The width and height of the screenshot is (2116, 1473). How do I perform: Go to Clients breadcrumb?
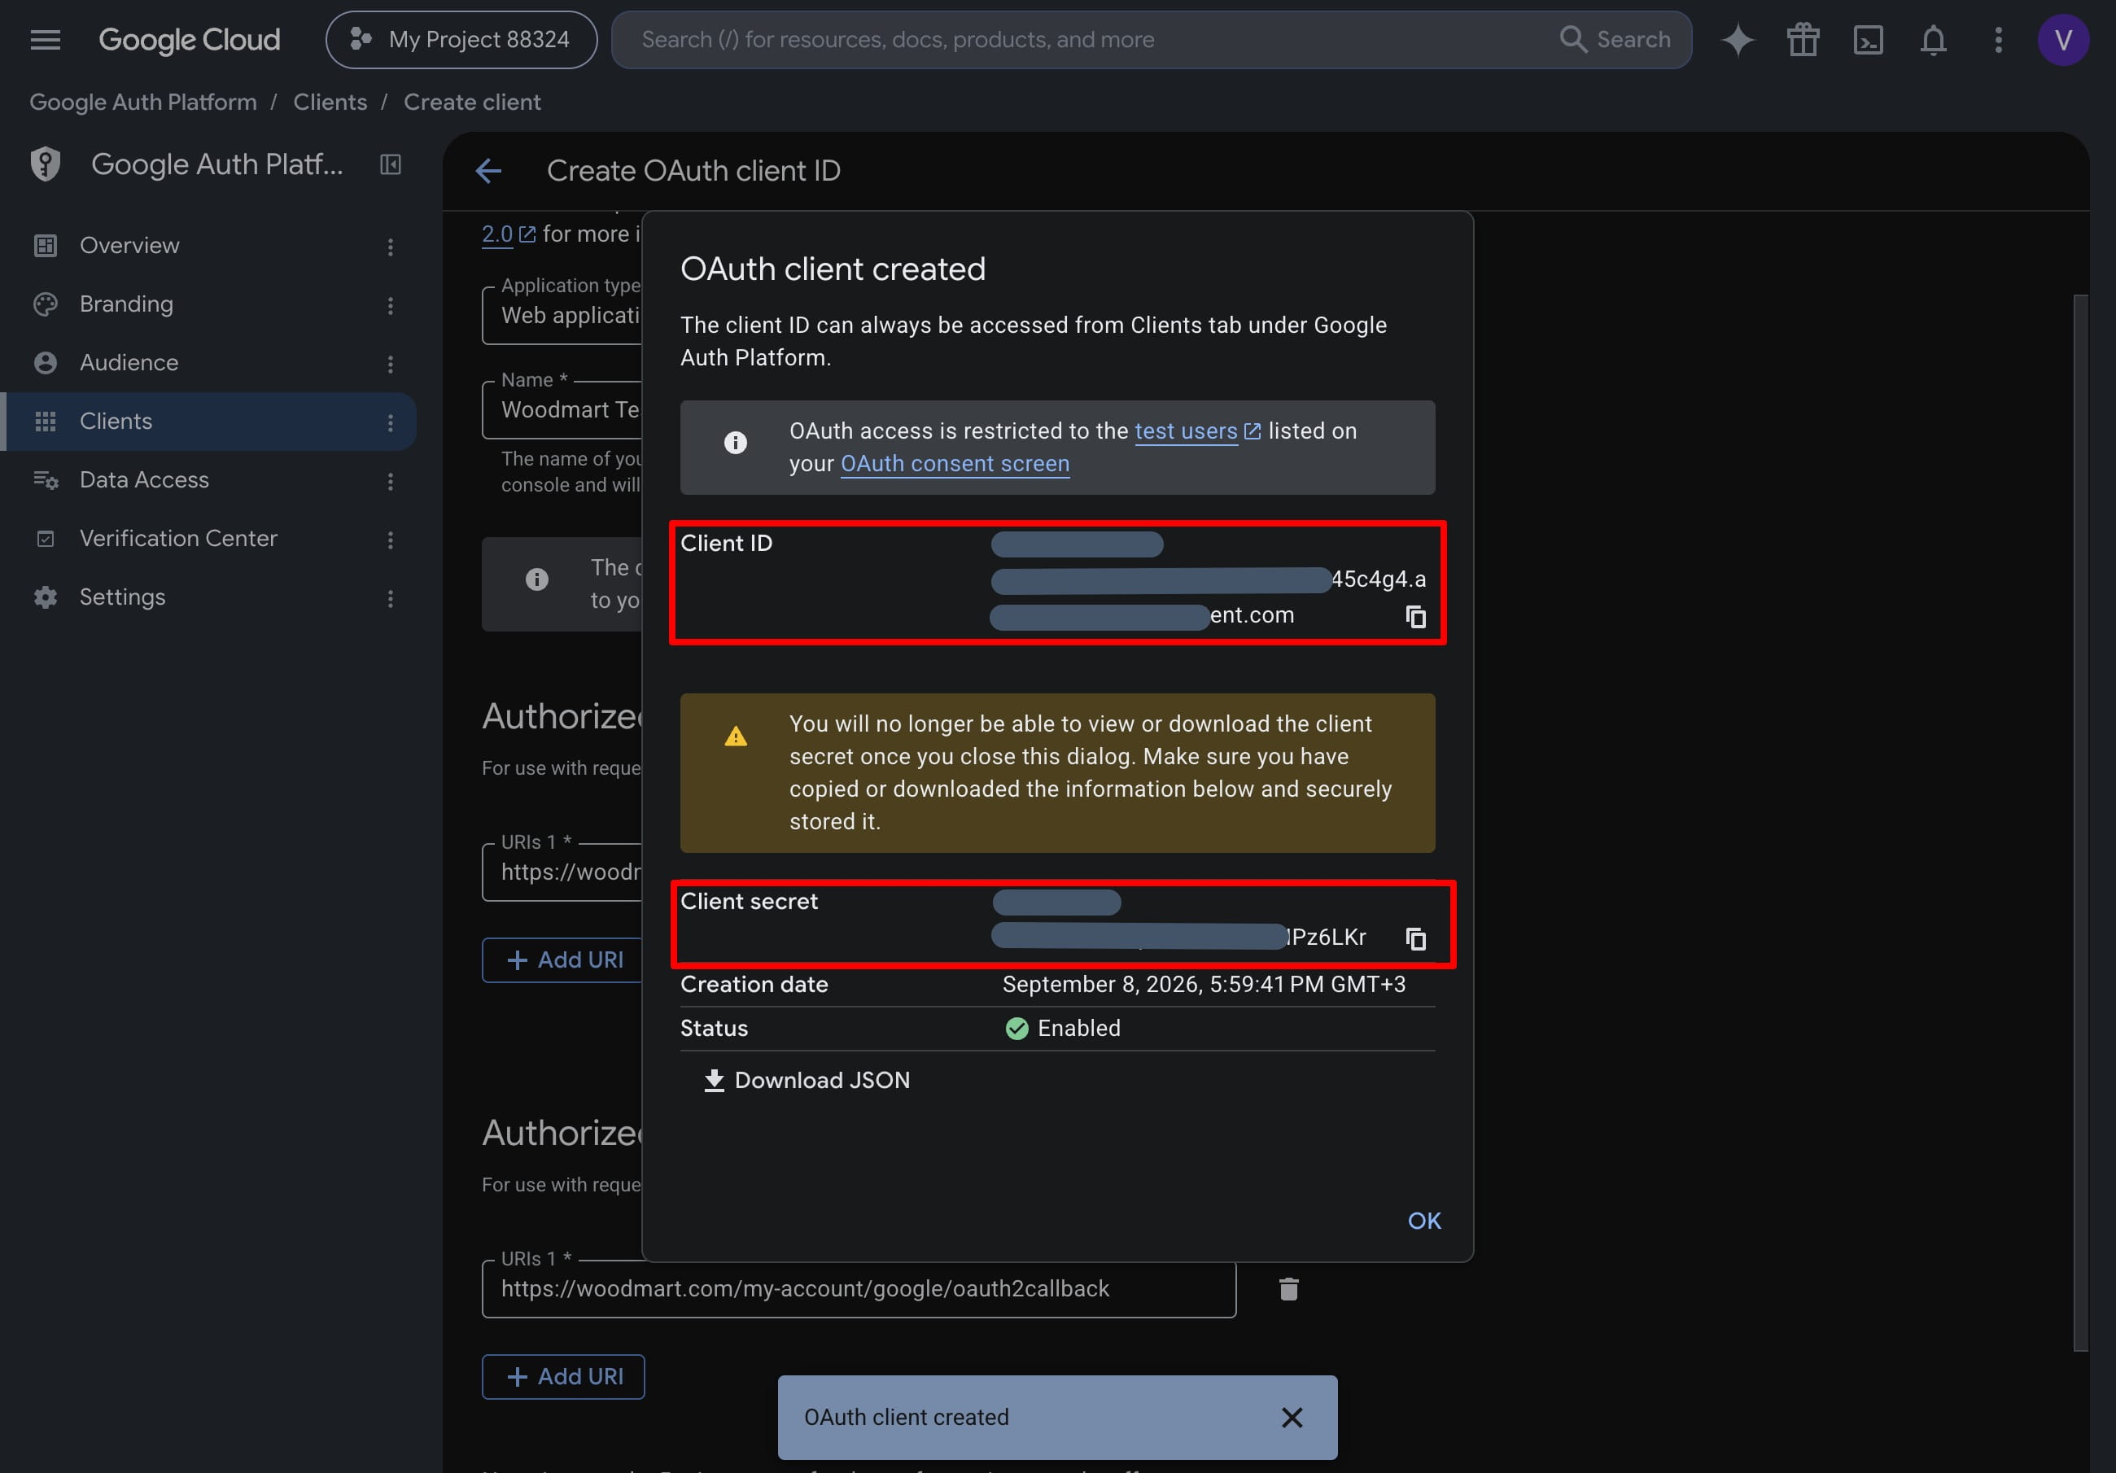pyautogui.click(x=330, y=103)
